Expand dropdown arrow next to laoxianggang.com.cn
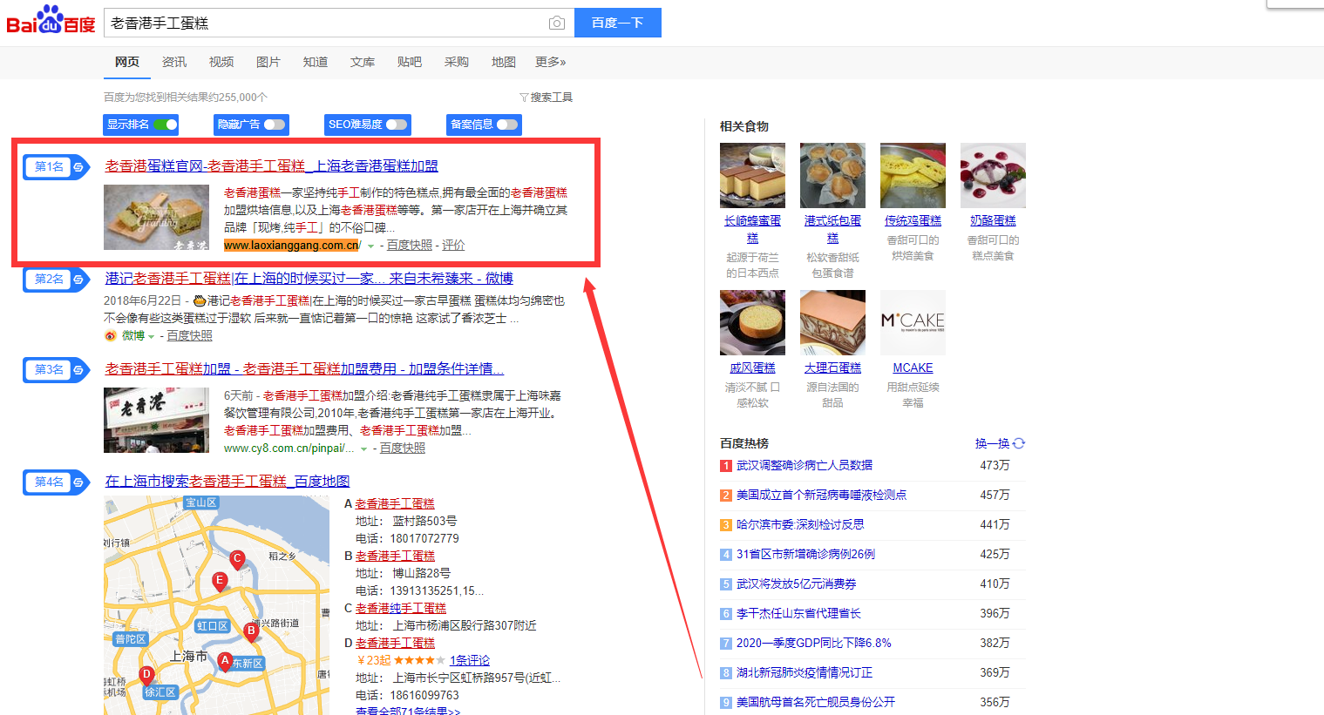This screenshot has height=715, width=1324. (x=371, y=246)
